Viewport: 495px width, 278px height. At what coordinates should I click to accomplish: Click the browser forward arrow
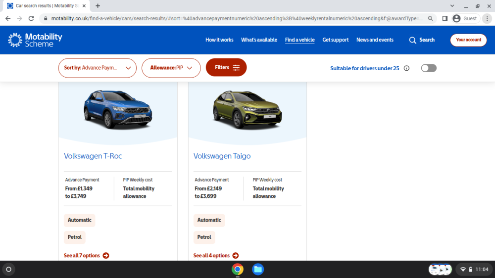tap(20, 19)
